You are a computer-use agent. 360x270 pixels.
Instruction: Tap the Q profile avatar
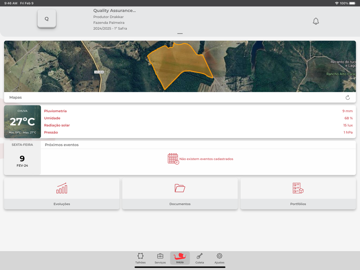click(47, 19)
